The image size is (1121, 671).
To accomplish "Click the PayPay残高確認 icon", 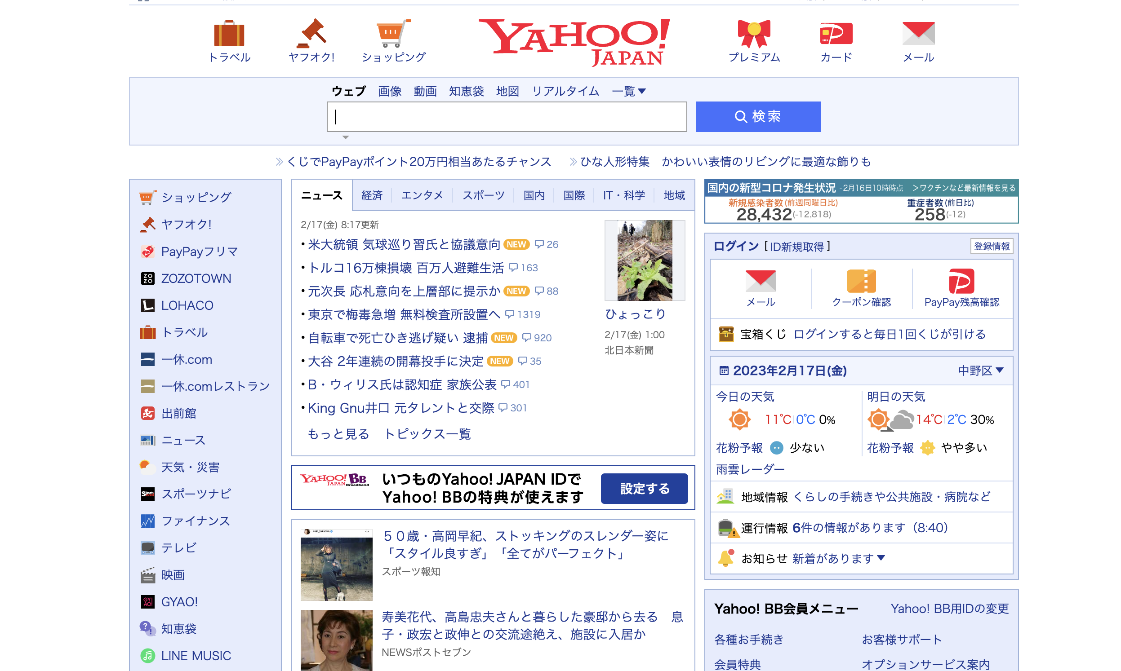I will click(961, 281).
